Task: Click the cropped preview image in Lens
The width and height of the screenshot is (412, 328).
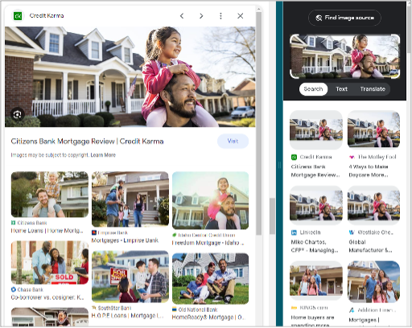Action: (345, 56)
